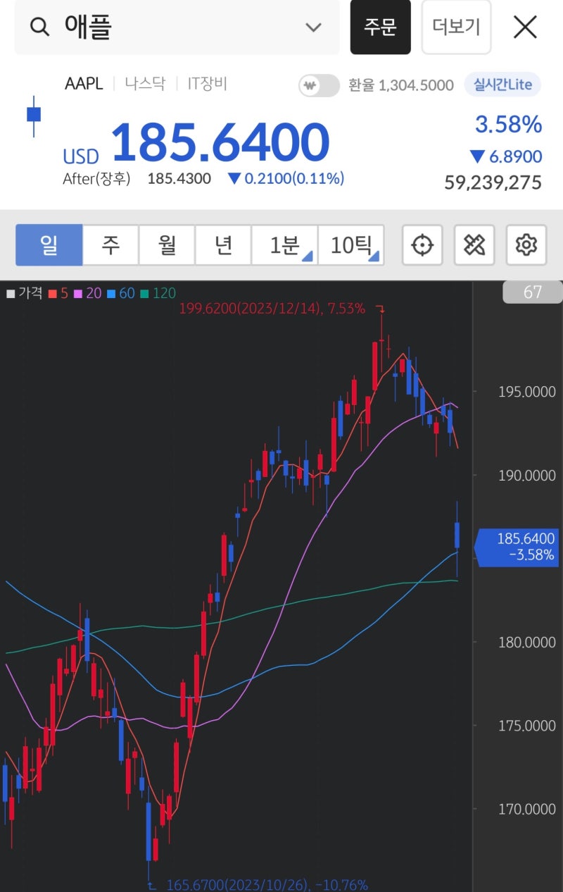This screenshot has width=563, height=892.
Task: Open the chart drawing tools icon
Action: point(474,245)
